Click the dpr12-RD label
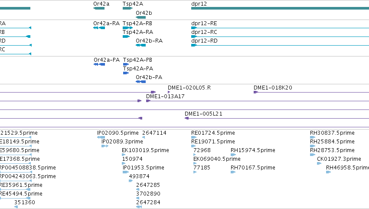The image size is (369, 209). (204, 41)
